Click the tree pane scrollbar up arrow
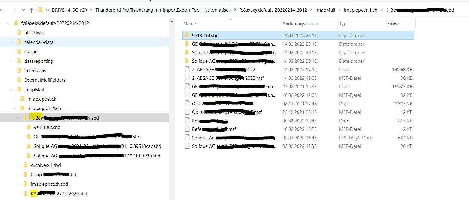469x200 pixels. coord(172,21)
